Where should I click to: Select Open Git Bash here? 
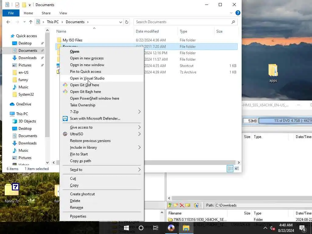[x=102, y=91]
